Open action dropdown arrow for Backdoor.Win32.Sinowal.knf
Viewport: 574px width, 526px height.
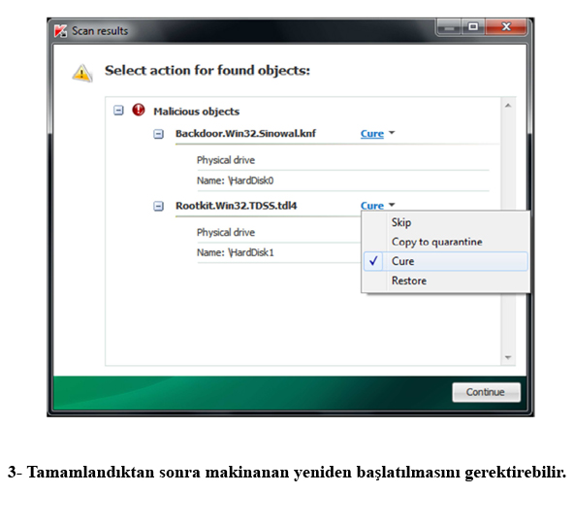point(392,133)
